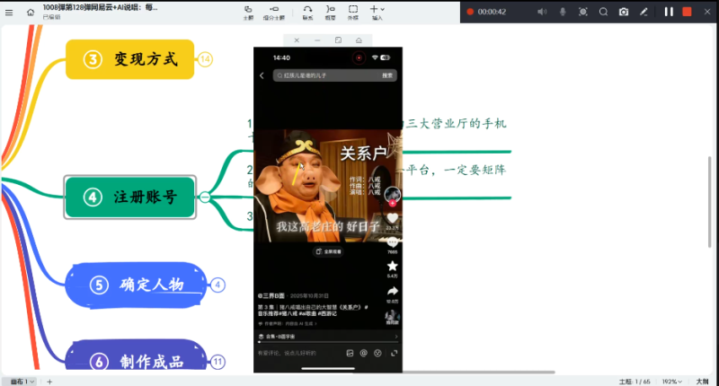Image resolution: width=719 pixels, height=386 pixels.
Task: Expand the 4 children badge of 确定人物
Action: (217, 285)
